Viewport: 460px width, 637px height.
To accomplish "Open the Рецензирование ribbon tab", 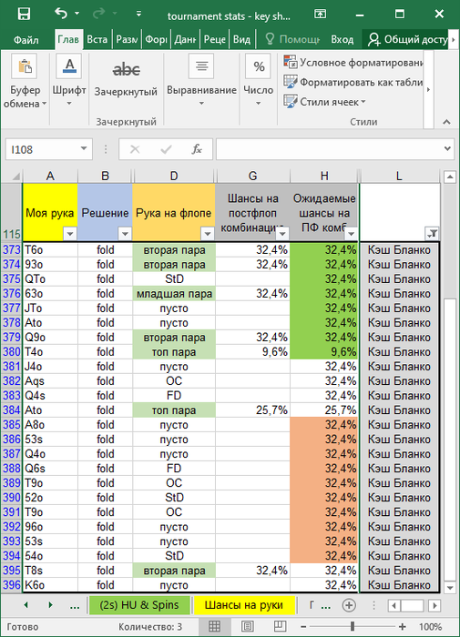I will 214,39.
